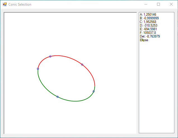Click the blue point on upper-right red arc

point(82,65)
